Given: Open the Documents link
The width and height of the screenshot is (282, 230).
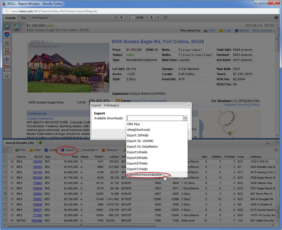Looking at the screenshot, I should click(x=158, y=101).
